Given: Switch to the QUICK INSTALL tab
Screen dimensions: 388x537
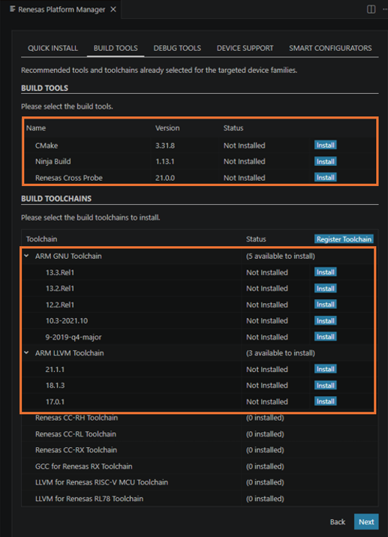Looking at the screenshot, I should 53,48.
